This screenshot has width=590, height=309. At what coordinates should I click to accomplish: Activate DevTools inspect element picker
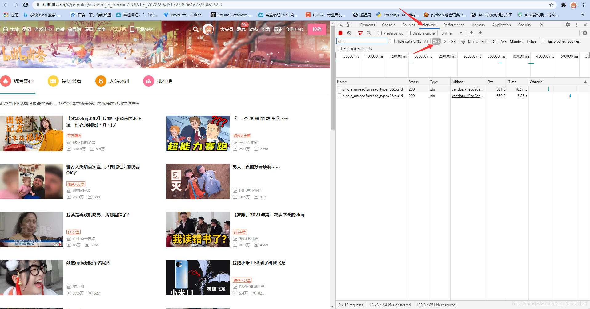(340, 25)
